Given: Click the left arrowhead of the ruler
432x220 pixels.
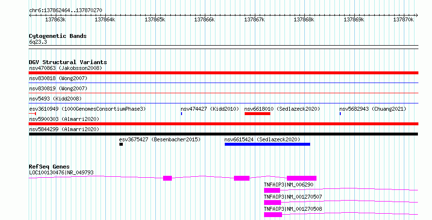Looking at the screenshot, I should (x=30, y=16).
